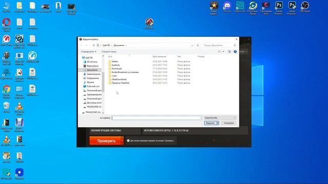Focus the search Документи field
Viewport: 328px width, 184px height.
click(220, 45)
